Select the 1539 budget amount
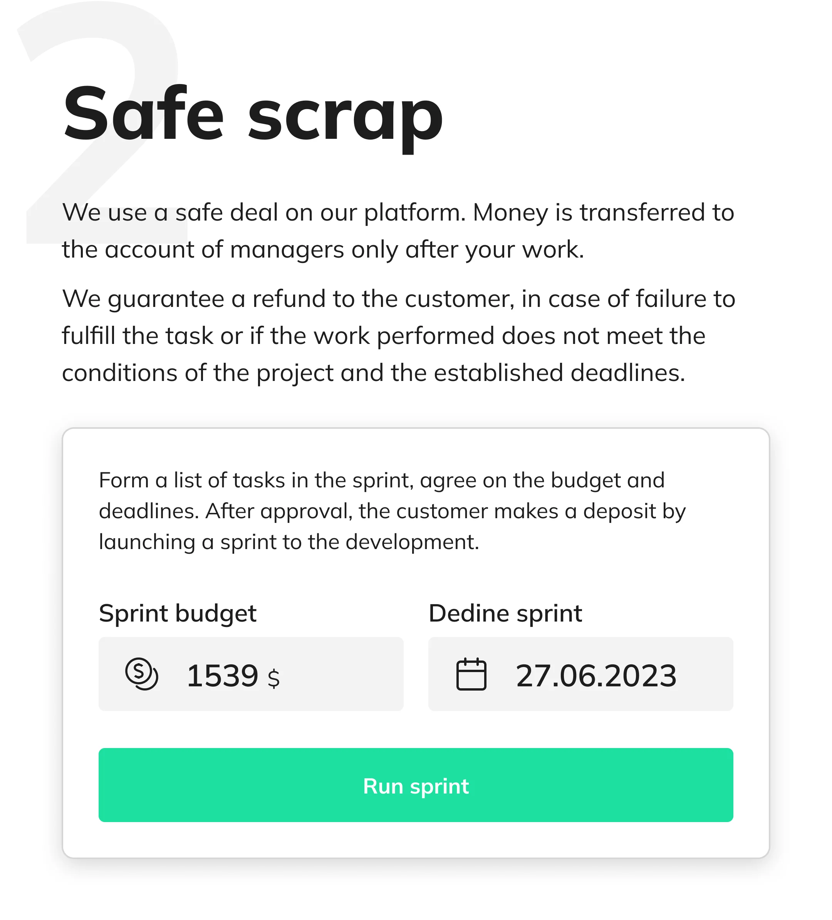The image size is (832, 920). (x=223, y=676)
